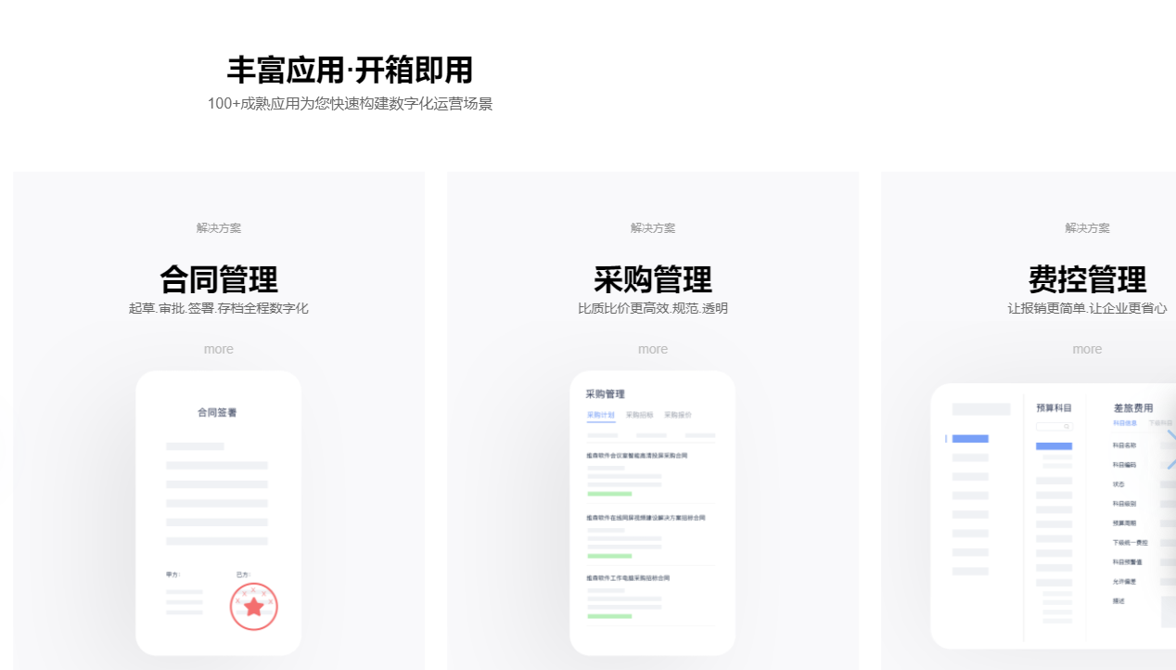The height and width of the screenshot is (670, 1176).
Task: Open the 'more' link under 费控管理
Action: [1087, 350]
